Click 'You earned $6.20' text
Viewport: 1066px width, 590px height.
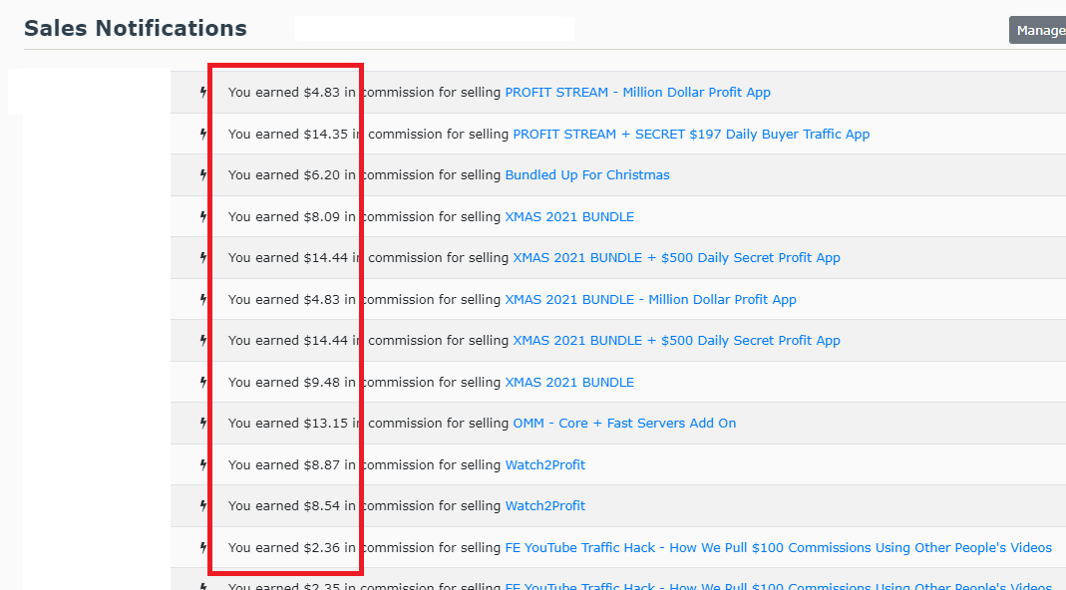click(284, 174)
